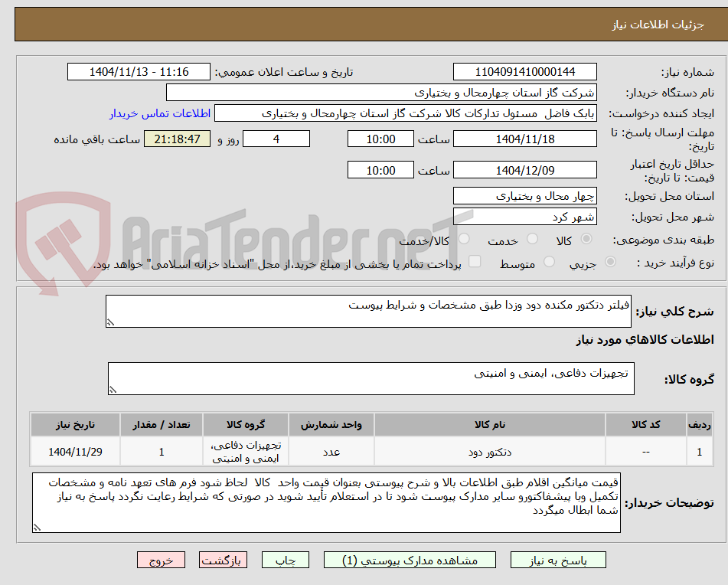Click the پاسخ به نیاز button

pyautogui.click(x=558, y=560)
